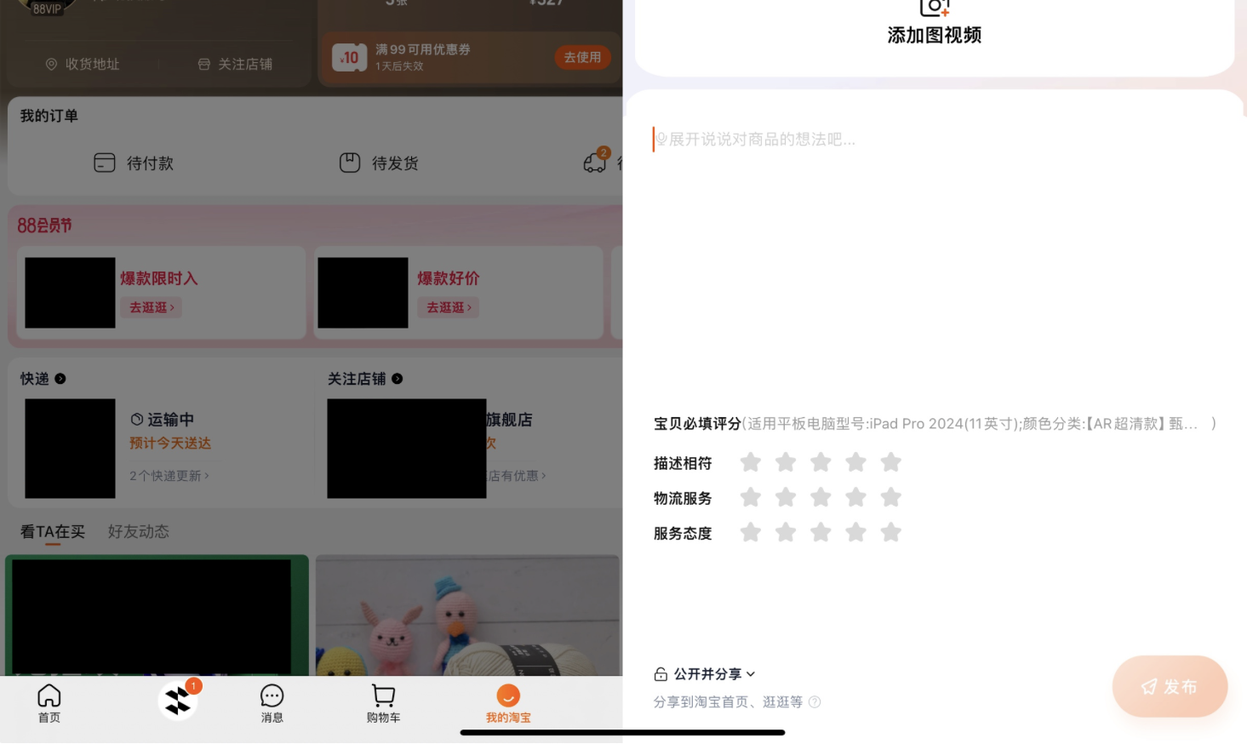
Task: Tap the 宝贝必填评分 product spec text
Action: (935, 423)
